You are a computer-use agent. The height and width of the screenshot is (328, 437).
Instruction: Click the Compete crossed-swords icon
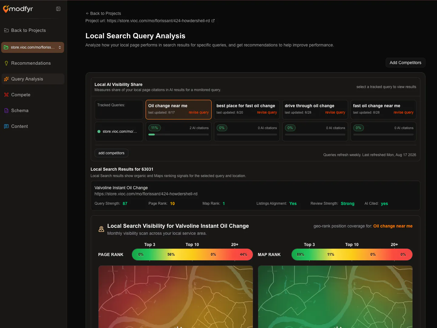click(6, 95)
